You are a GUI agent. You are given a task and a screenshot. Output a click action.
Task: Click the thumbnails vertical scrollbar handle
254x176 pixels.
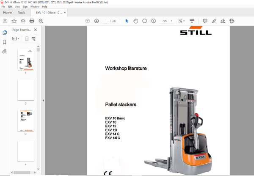coord(38,49)
